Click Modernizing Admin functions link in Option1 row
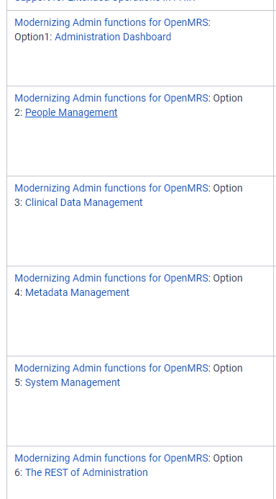276x499 pixels. (111, 22)
